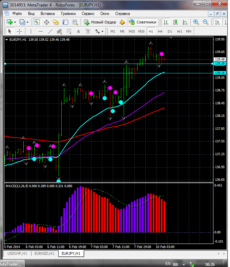Switch to line chart mode
This screenshot has width=230, height=267.
(185, 22)
